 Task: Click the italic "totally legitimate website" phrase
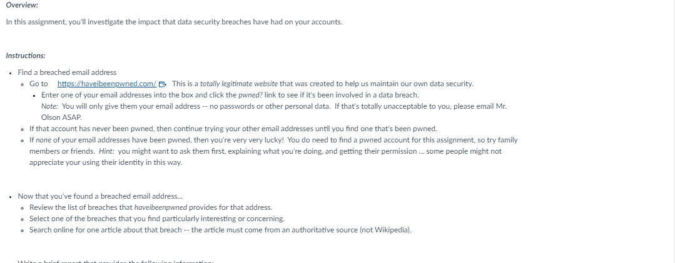(239, 84)
